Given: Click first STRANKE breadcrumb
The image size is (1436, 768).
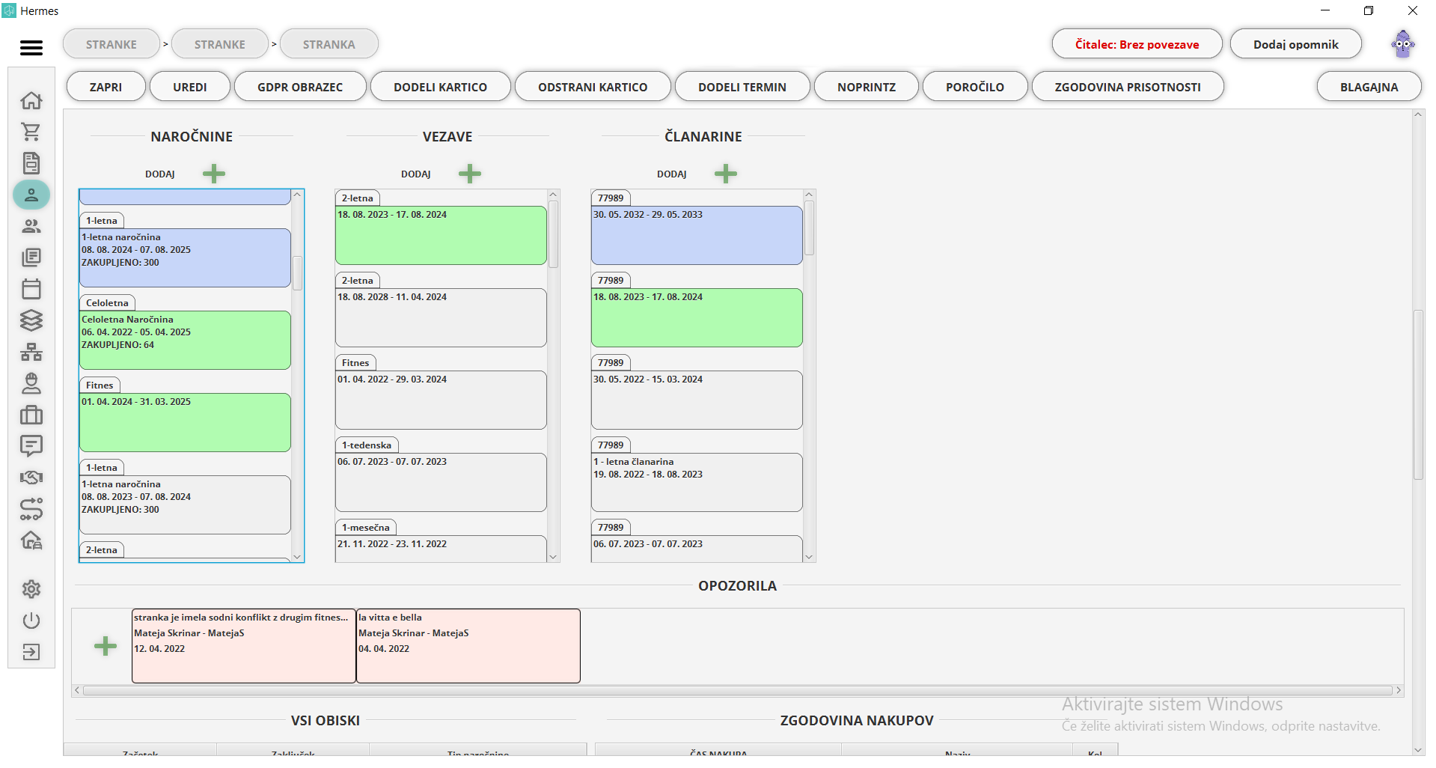Looking at the screenshot, I should (x=111, y=44).
